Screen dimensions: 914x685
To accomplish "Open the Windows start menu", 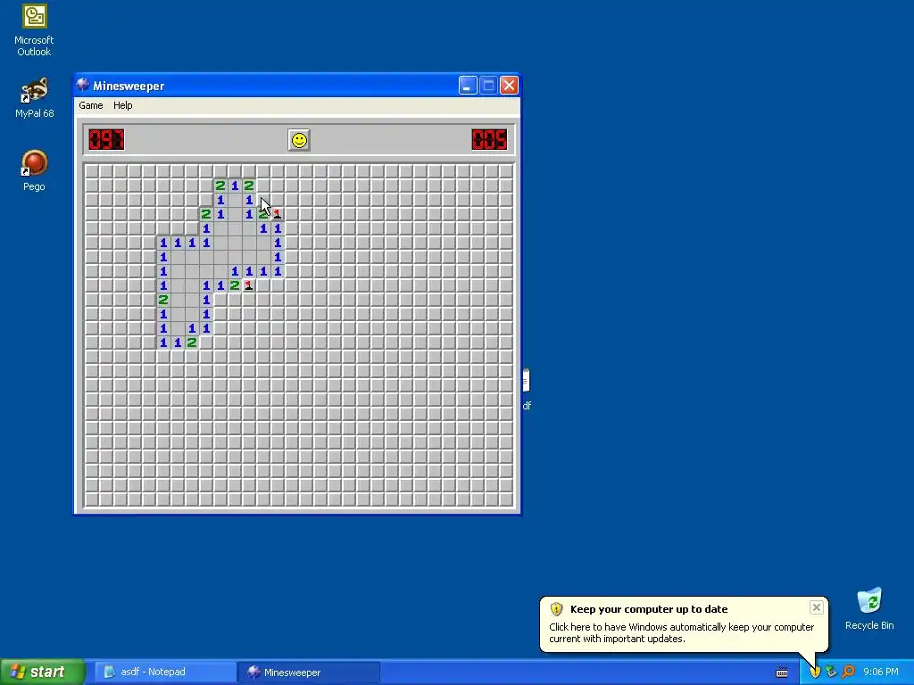I will [x=42, y=672].
